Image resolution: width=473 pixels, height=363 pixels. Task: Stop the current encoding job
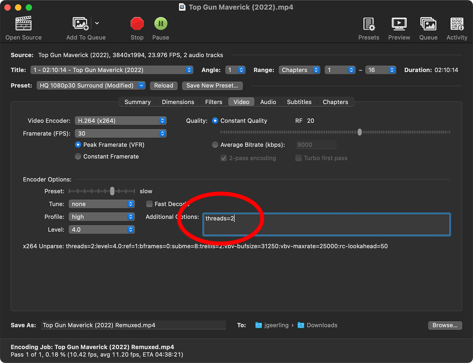(137, 24)
